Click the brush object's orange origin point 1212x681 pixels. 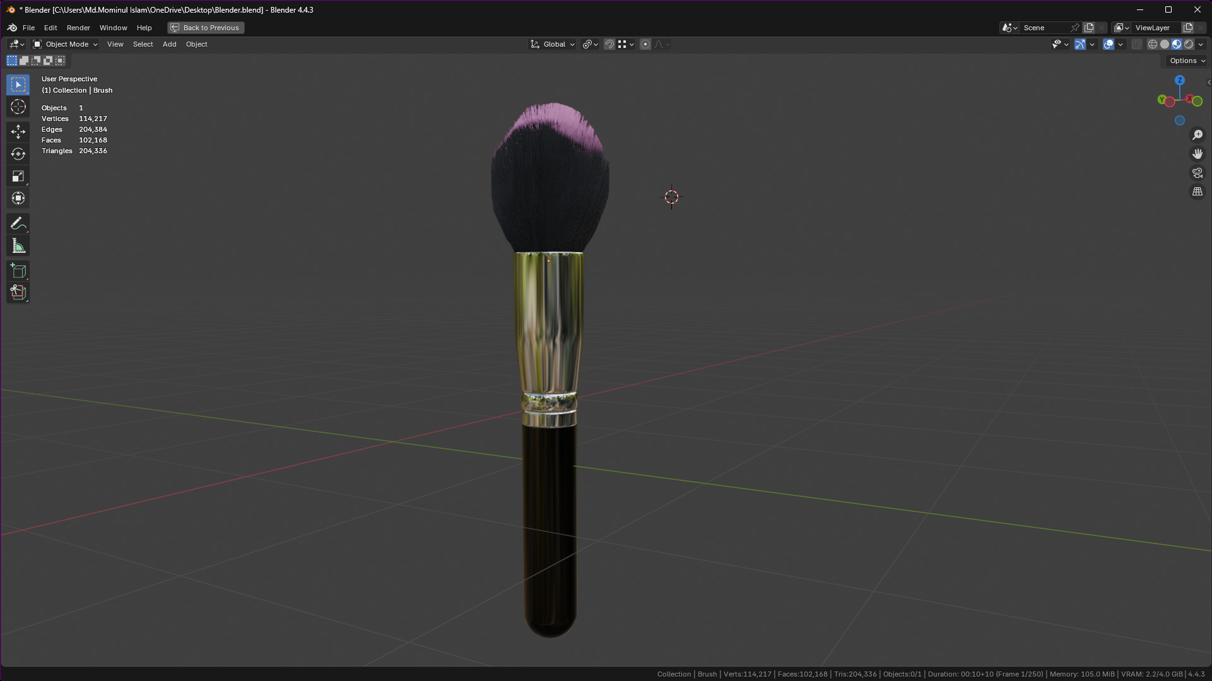point(548,260)
